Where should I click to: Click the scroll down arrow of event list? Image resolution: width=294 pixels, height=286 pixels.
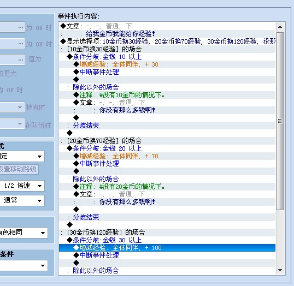pos(280,270)
